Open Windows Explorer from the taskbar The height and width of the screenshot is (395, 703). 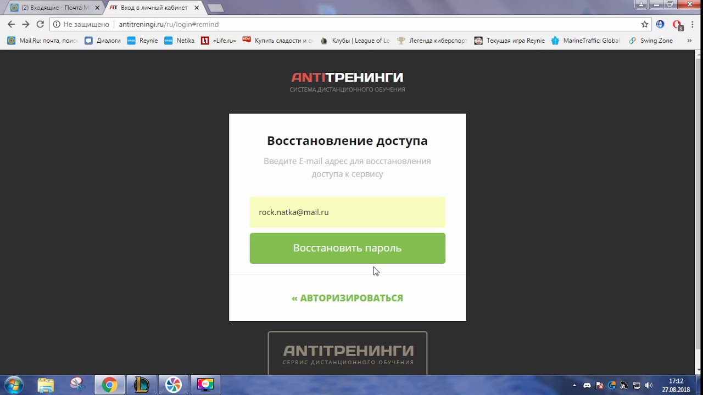click(x=46, y=385)
